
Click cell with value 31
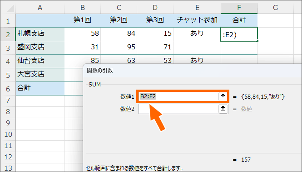[x=83, y=48]
